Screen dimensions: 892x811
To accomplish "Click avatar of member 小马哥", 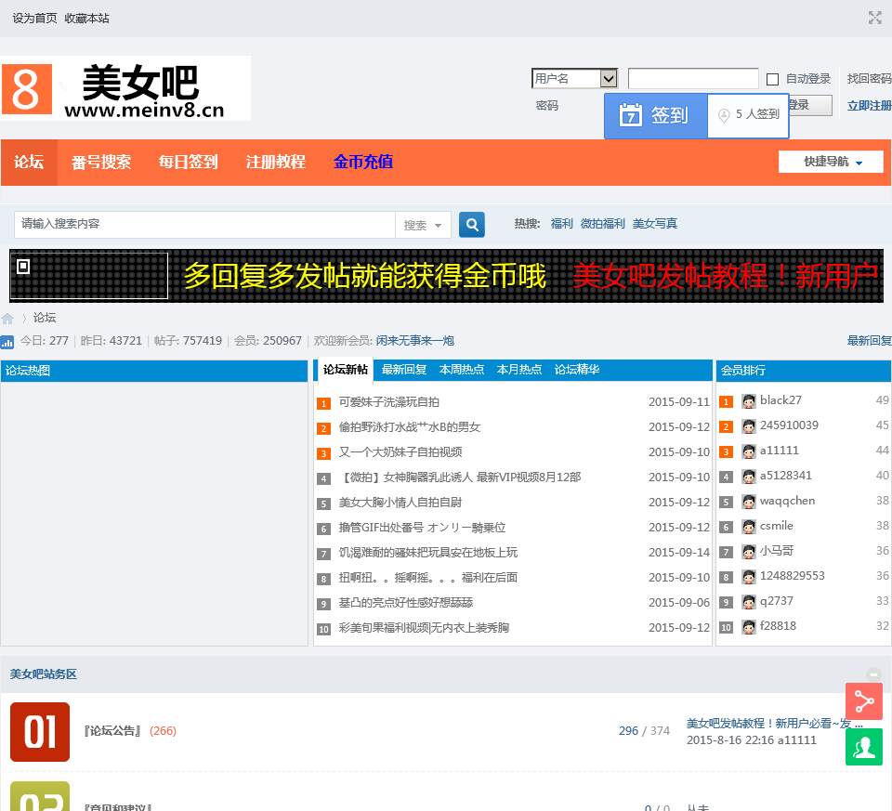I will click(749, 552).
